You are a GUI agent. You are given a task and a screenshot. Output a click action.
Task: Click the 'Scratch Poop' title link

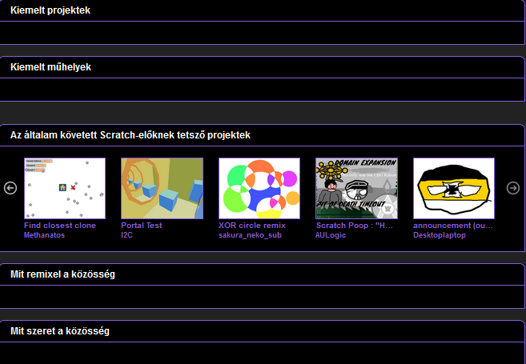[x=355, y=226]
